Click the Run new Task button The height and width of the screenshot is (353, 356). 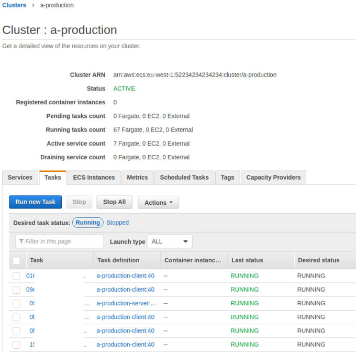pos(36,202)
